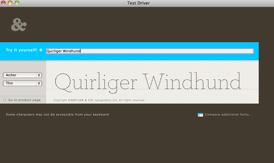Image resolution: width=274 pixels, height=163 pixels.
Task: Zoom the window with the green button
Action: (x=17, y=3)
